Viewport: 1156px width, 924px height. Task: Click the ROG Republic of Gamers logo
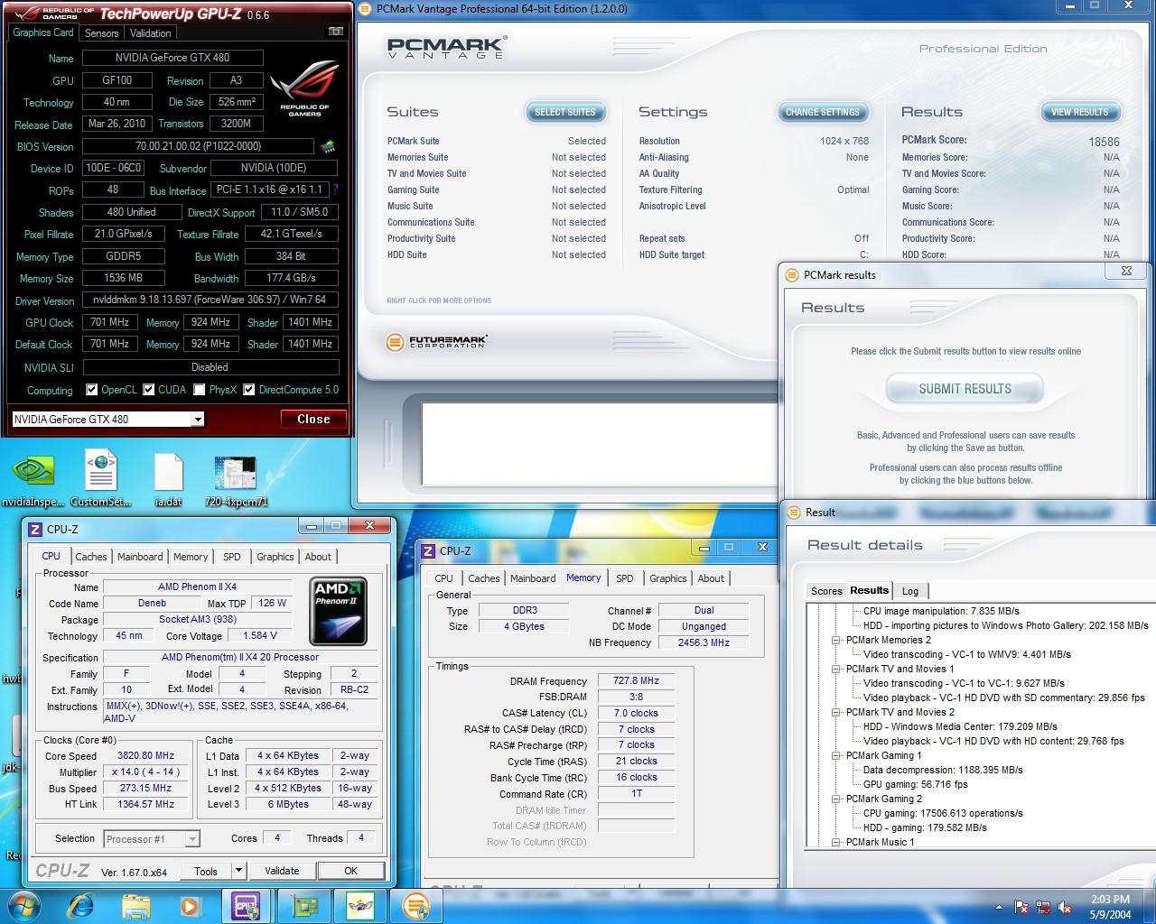304,88
